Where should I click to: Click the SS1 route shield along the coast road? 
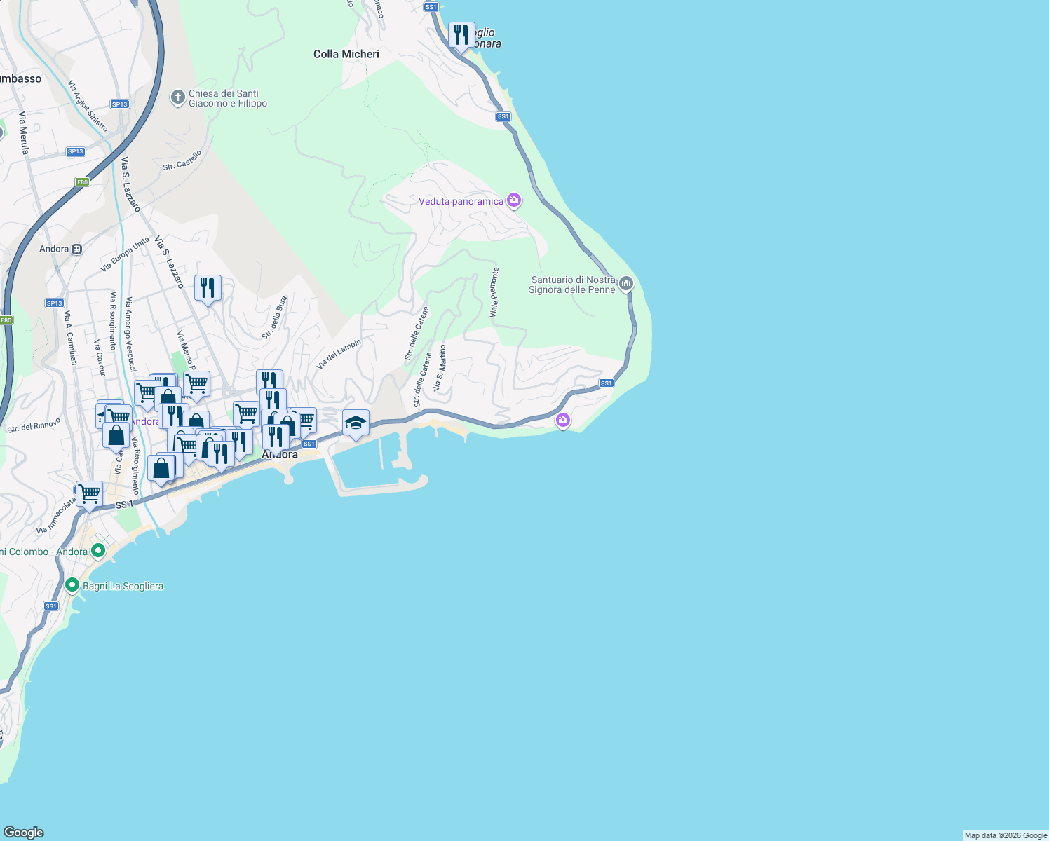click(x=607, y=383)
